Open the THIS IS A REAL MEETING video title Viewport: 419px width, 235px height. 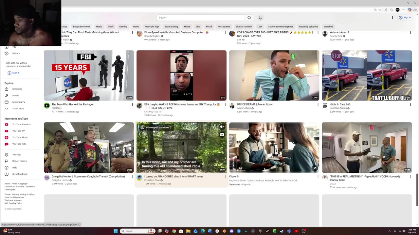(x=365, y=178)
